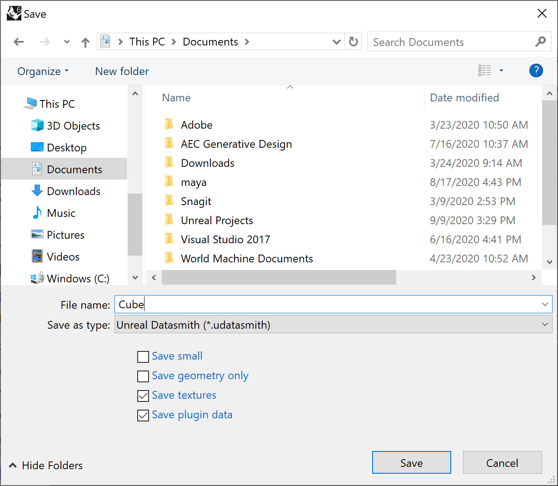
Task: Open the Help question mark icon
Action: coord(536,70)
